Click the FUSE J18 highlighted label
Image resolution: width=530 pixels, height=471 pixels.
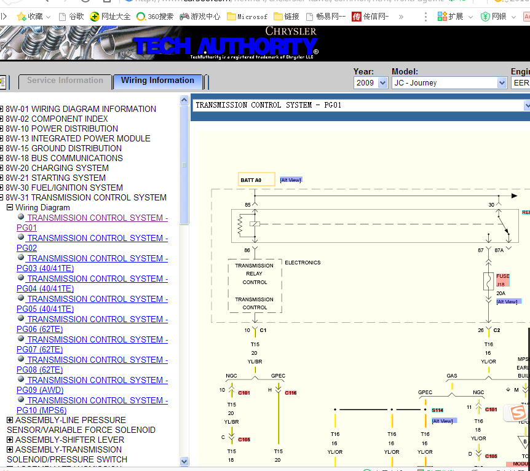(502, 280)
